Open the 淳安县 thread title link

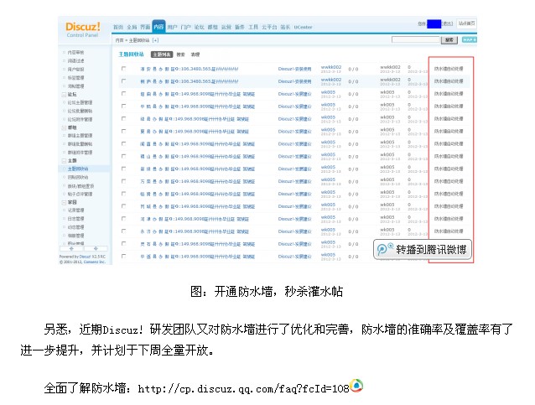(x=190, y=69)
